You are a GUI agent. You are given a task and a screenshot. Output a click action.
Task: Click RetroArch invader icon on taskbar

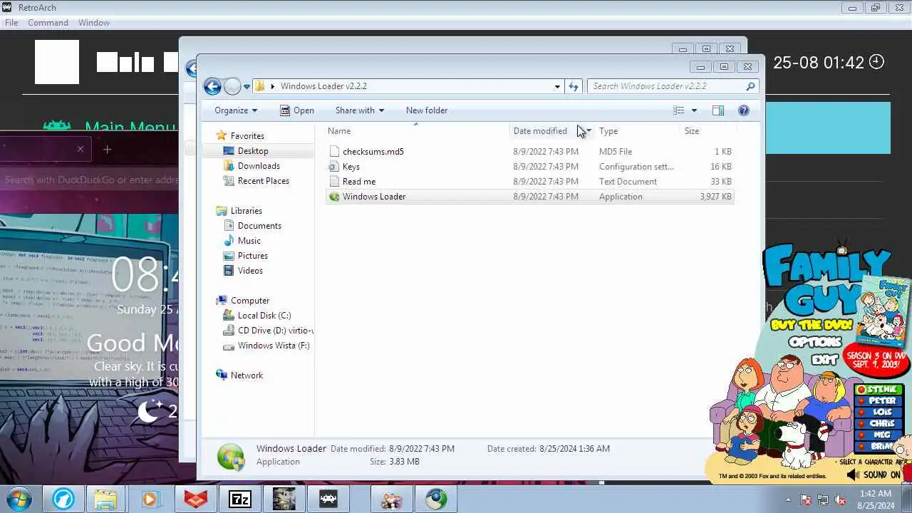click(328, 499)
